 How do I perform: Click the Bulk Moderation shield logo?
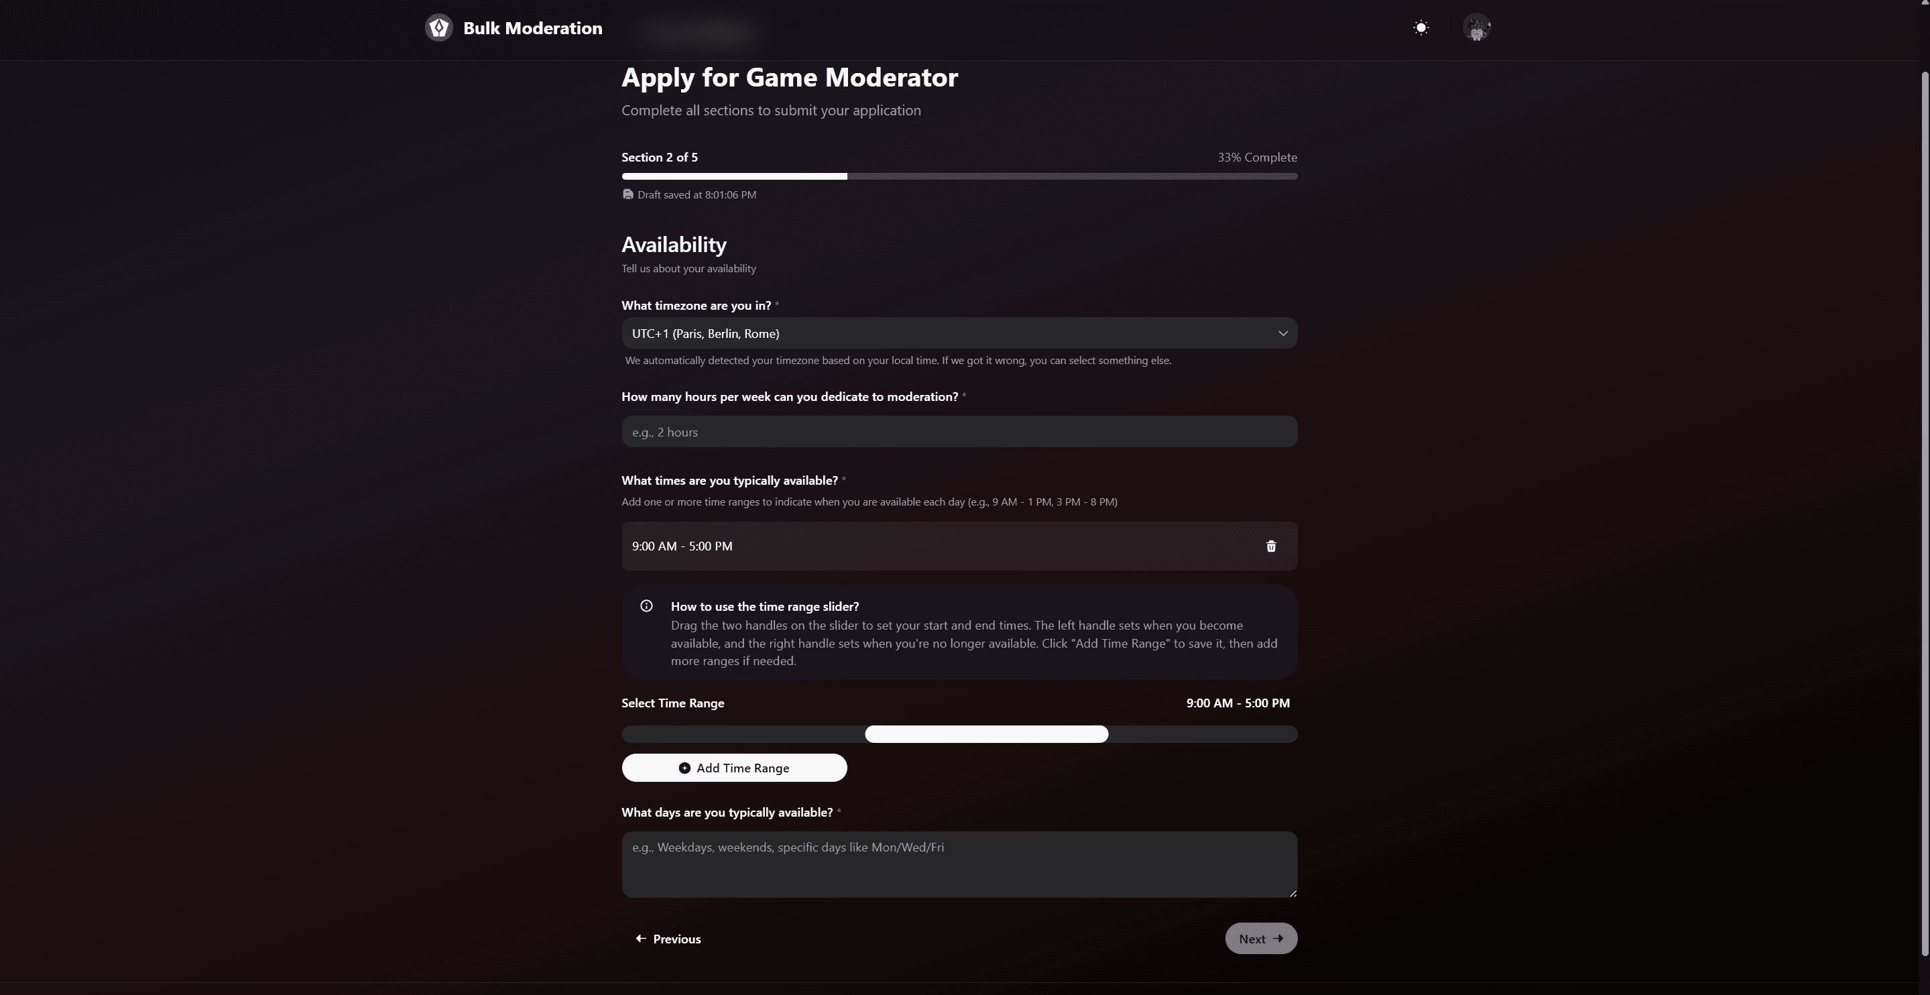point(439,27)
